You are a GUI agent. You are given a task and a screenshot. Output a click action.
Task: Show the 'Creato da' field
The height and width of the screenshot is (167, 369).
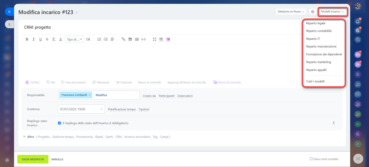(149, 96)
